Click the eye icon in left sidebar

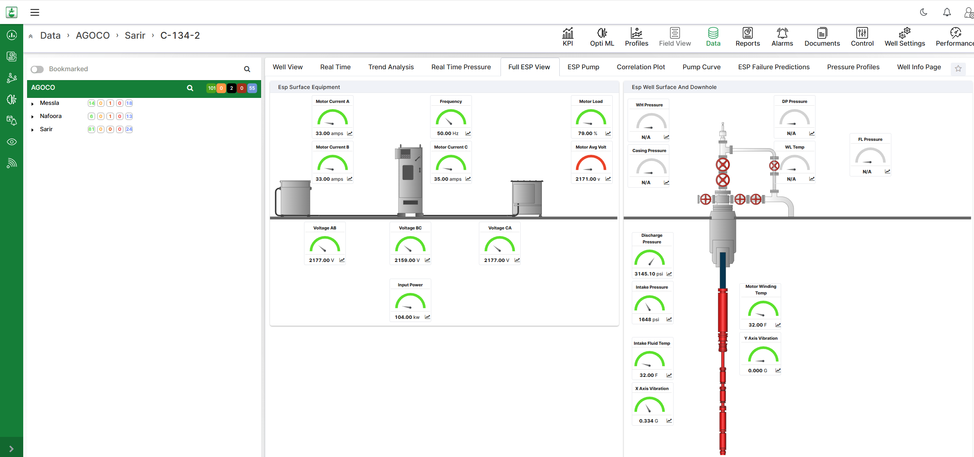pos(12,142)
